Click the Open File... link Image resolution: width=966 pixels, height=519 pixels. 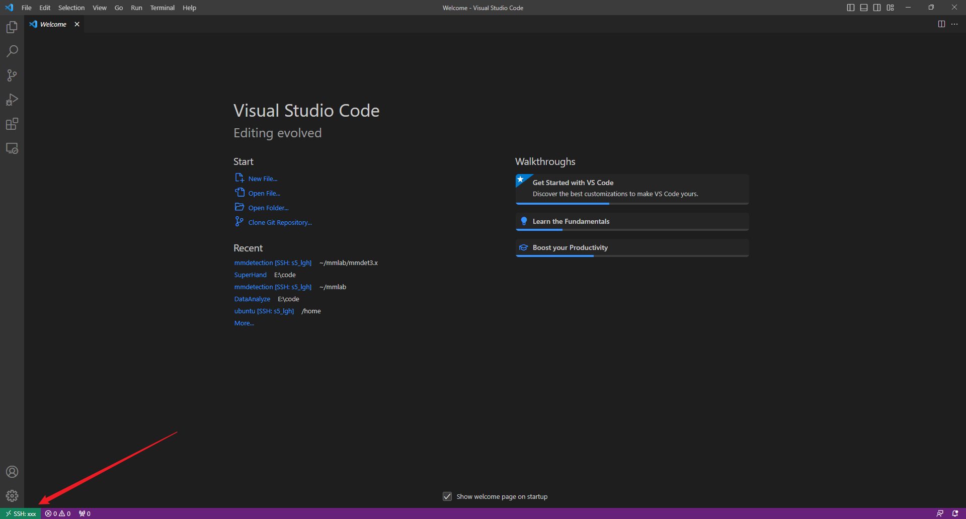coord(264,193)
